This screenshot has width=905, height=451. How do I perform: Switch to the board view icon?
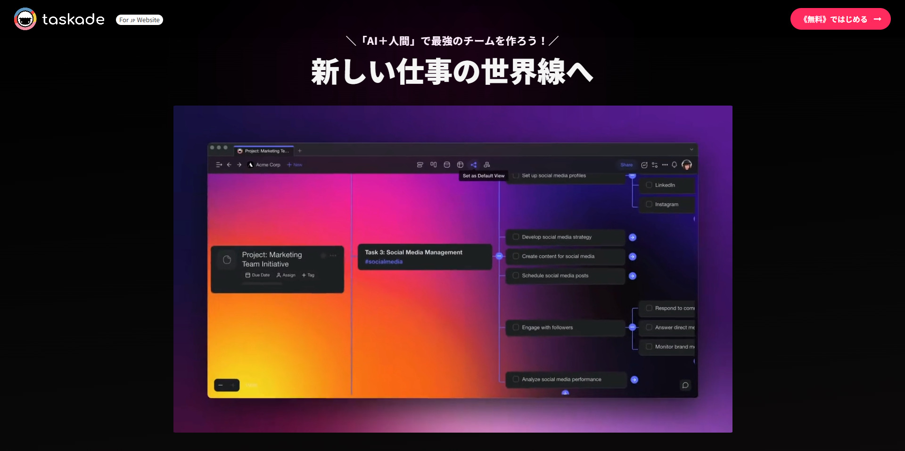(x=433, y=165)
